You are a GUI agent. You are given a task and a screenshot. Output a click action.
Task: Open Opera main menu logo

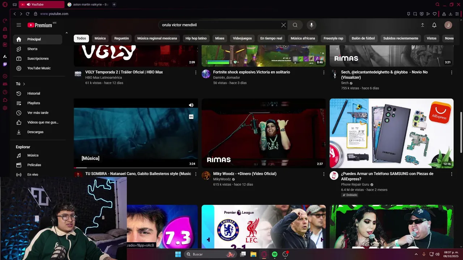[5, 4]
